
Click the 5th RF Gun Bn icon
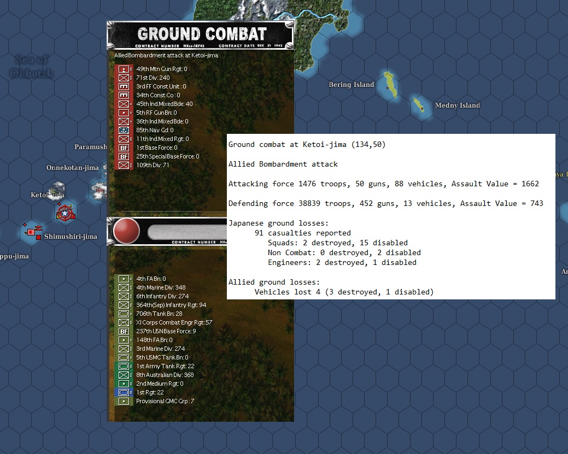pos(124,113)
